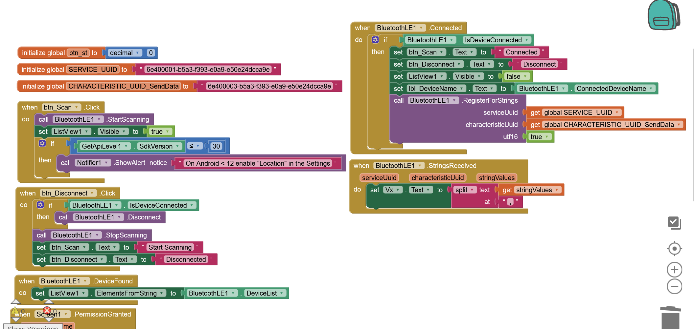The height and width of the screenshot is (329, 694).
Task: Toggle the utf16 true boolean value
Action: point(539,137)
